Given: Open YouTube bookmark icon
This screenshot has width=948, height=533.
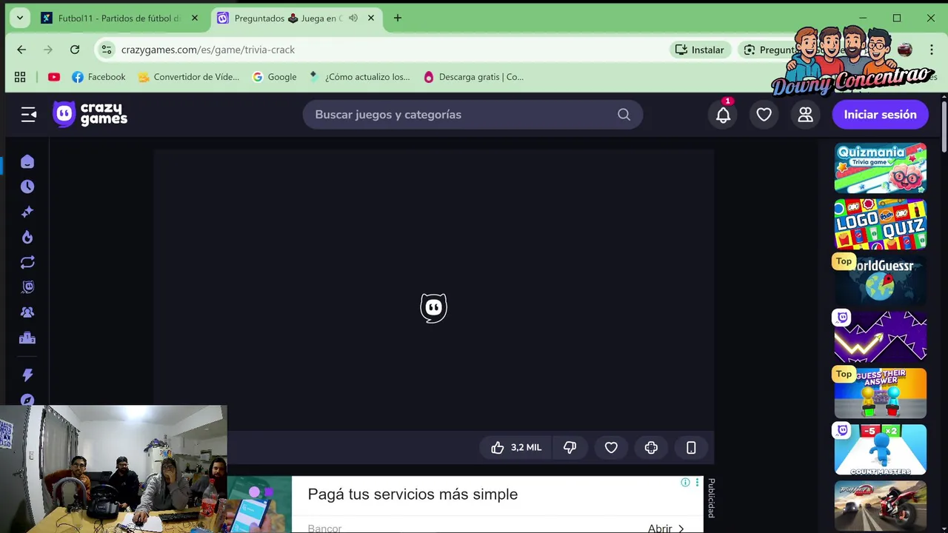Looking at the screenshot, I should tap(54, 77).
